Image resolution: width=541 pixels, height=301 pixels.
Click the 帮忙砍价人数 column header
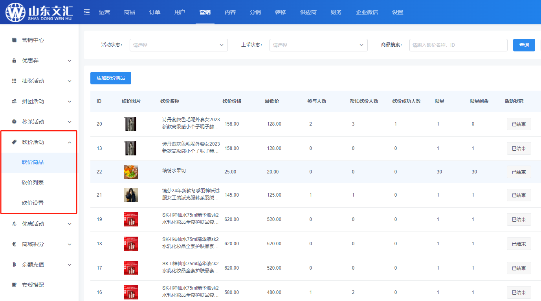(x=364, y=101)
